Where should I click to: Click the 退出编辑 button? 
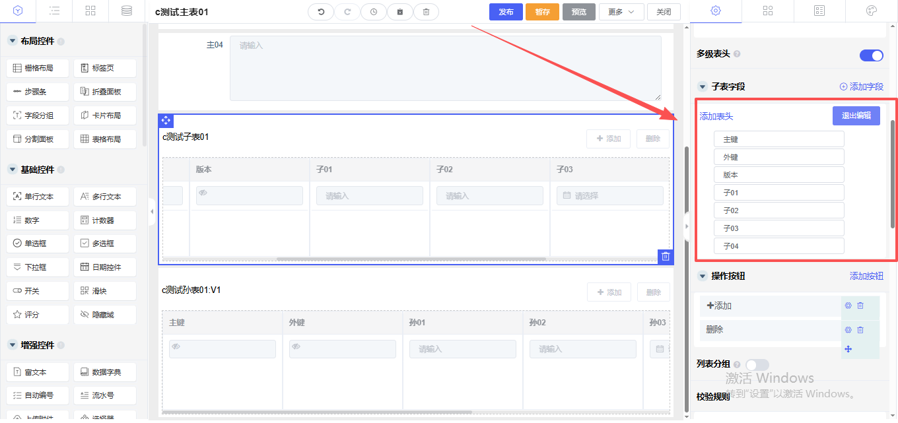coord(856,116)
